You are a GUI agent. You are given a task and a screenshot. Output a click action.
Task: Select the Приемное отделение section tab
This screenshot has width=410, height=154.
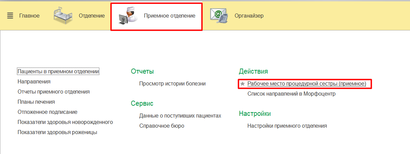coord(169,16)
